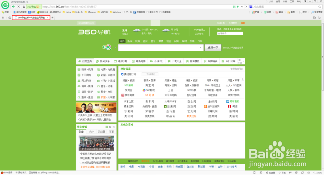
Task: Go to the browser home page icon
Action: pyautogui.click(x=24, y=6)
